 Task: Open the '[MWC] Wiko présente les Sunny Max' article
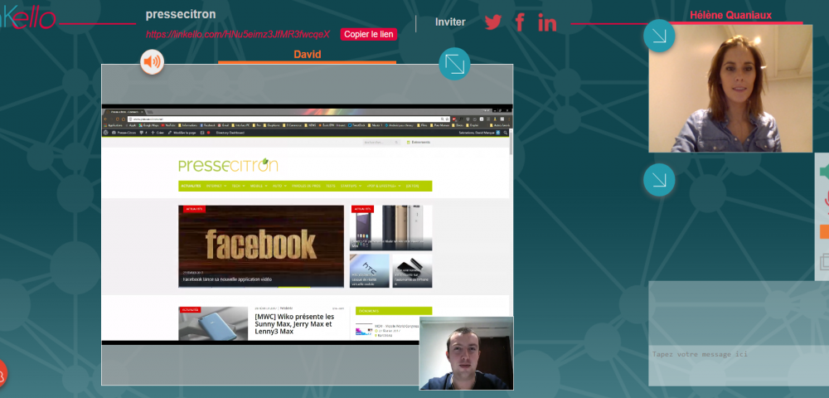pyautogui.click(x=294, y=324)
